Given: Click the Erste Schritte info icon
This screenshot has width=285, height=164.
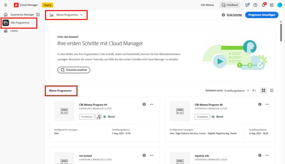Looking at the screenshot, I should click(223, 15).
